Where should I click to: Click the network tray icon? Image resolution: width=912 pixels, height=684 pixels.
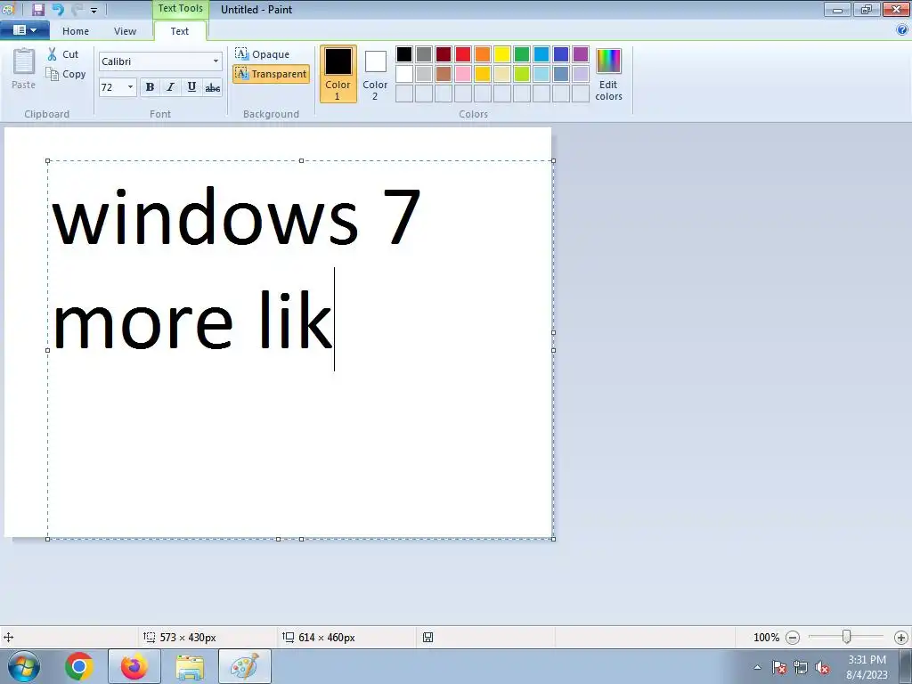click(801, 667)
